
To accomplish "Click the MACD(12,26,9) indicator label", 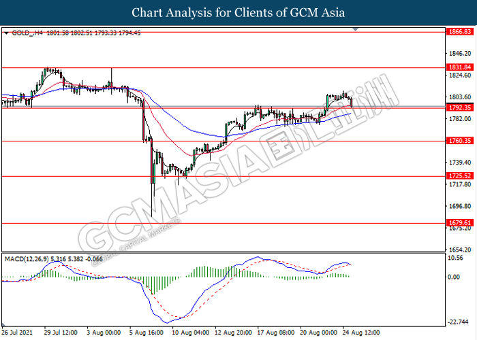I will click(27, 259).
